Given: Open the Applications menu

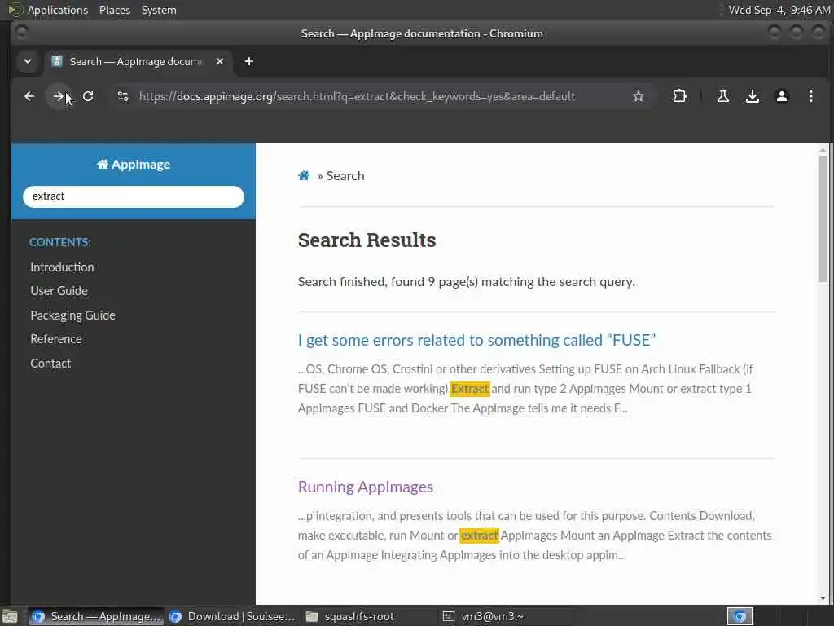Looking at the screenshot, I should click(x=58, y=10).
